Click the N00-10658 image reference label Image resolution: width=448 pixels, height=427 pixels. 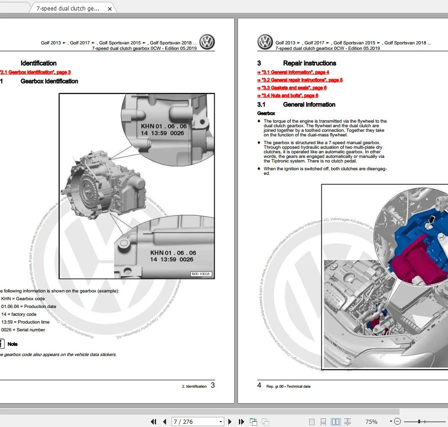coord(201,274)
